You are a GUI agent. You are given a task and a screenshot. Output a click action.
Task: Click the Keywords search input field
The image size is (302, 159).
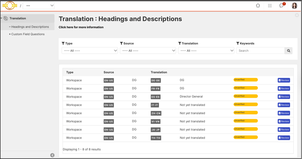point(260,51)
